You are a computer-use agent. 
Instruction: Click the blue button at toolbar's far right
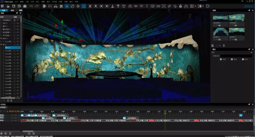click(x=249, y=6)
